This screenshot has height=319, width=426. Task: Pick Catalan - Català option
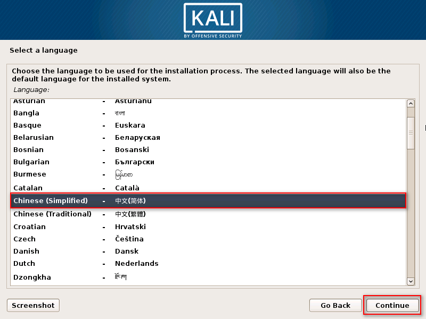click(x=208, y=188)
